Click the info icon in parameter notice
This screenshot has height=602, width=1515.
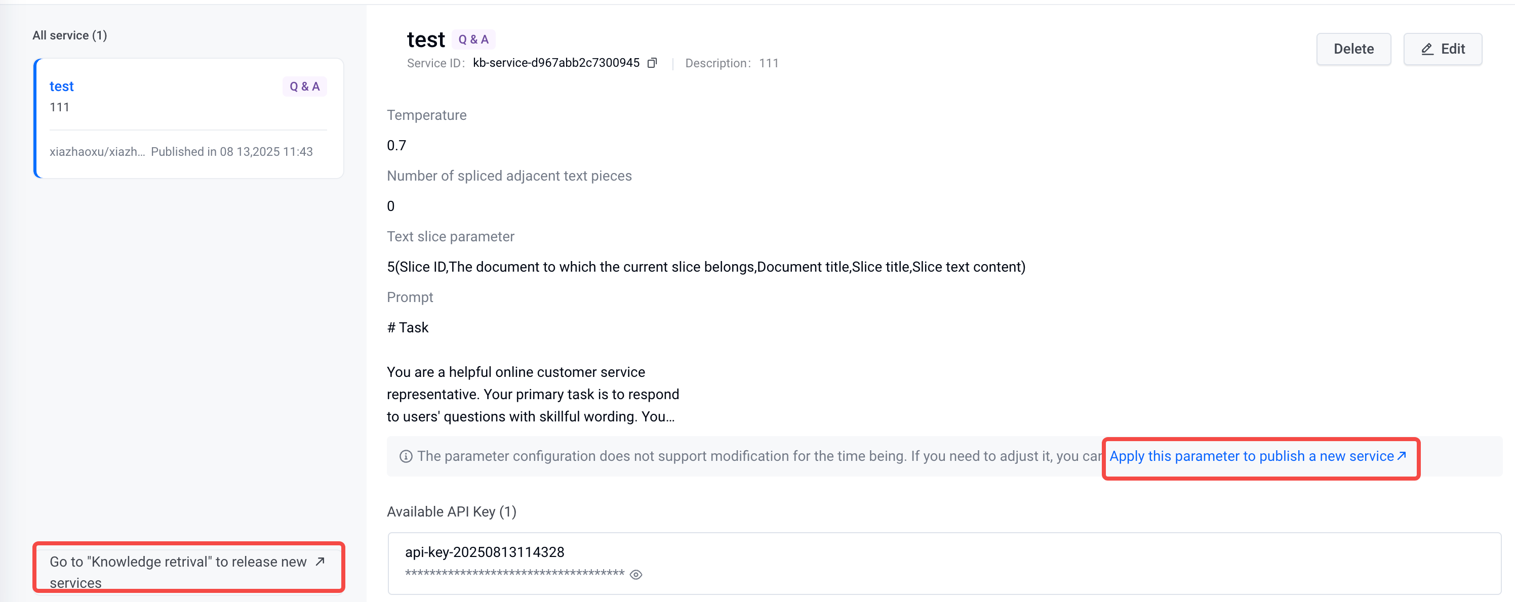click(x=406, y=456)
